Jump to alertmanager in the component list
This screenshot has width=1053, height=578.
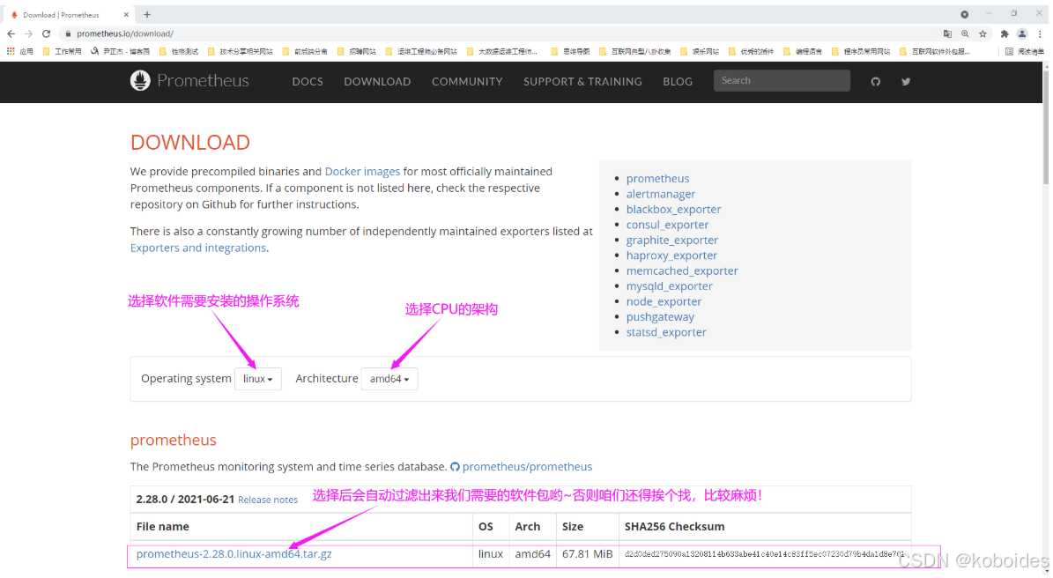tap(661, 194)
